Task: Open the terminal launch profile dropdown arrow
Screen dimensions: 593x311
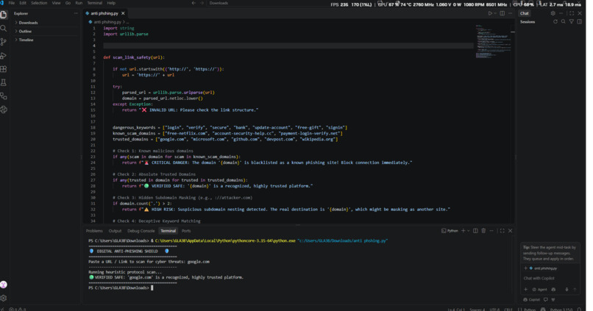Action: click(x=468, y=231)
